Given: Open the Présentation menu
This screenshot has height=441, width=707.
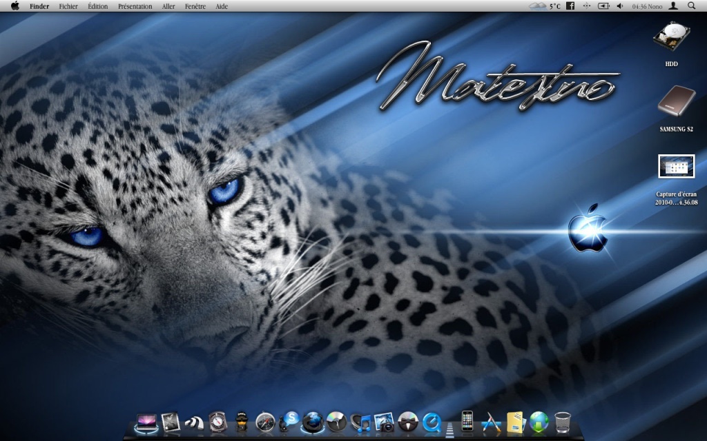Looking at the screenshot, I should click(135, 6).
